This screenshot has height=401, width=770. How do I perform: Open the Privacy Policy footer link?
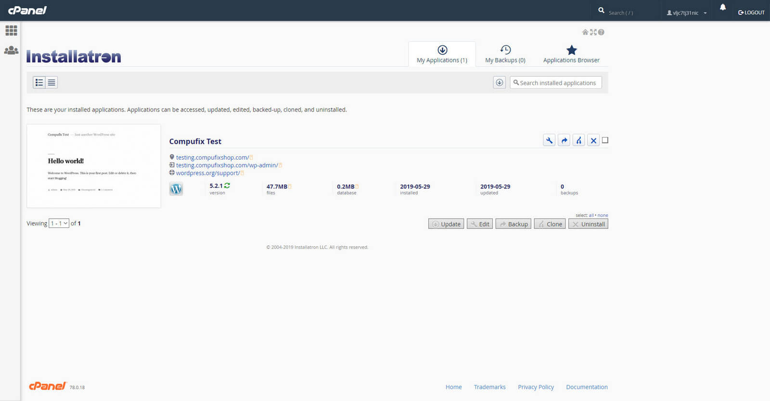pyautogui.click(x=536, y=387)
